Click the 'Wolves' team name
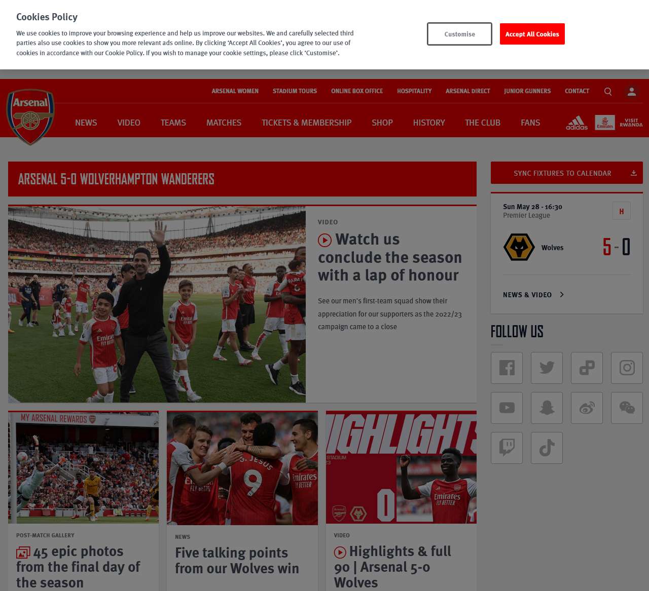The image size is (649, 591). 552,248
